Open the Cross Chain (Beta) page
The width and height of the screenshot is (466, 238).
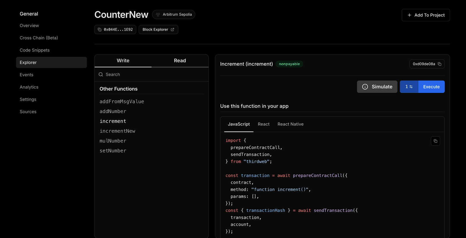coord(39,38)
